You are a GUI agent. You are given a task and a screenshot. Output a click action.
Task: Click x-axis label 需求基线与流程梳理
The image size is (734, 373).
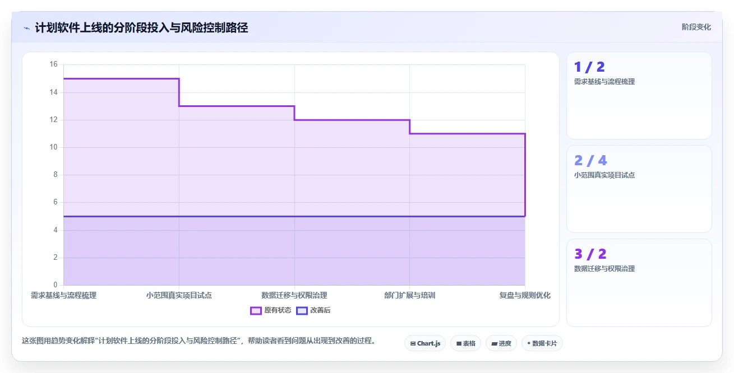63,295
